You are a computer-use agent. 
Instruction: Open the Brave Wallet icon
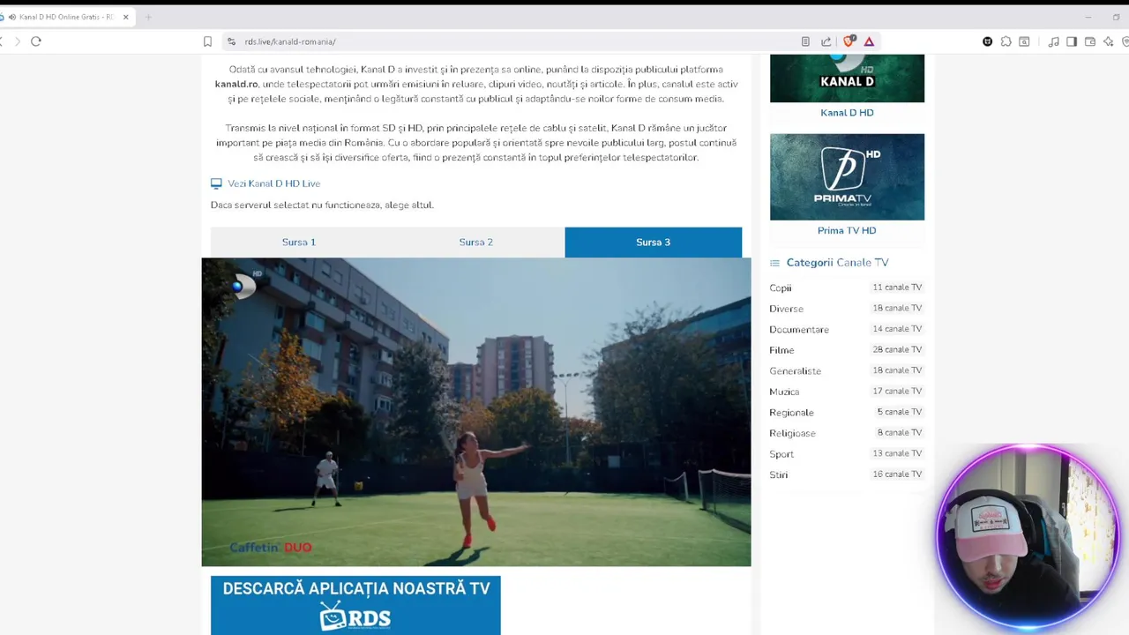coord(1090,41)
